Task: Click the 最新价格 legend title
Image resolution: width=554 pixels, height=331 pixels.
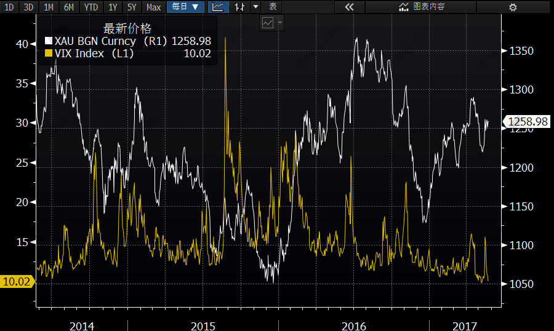Action: click(x=127, y=28)
